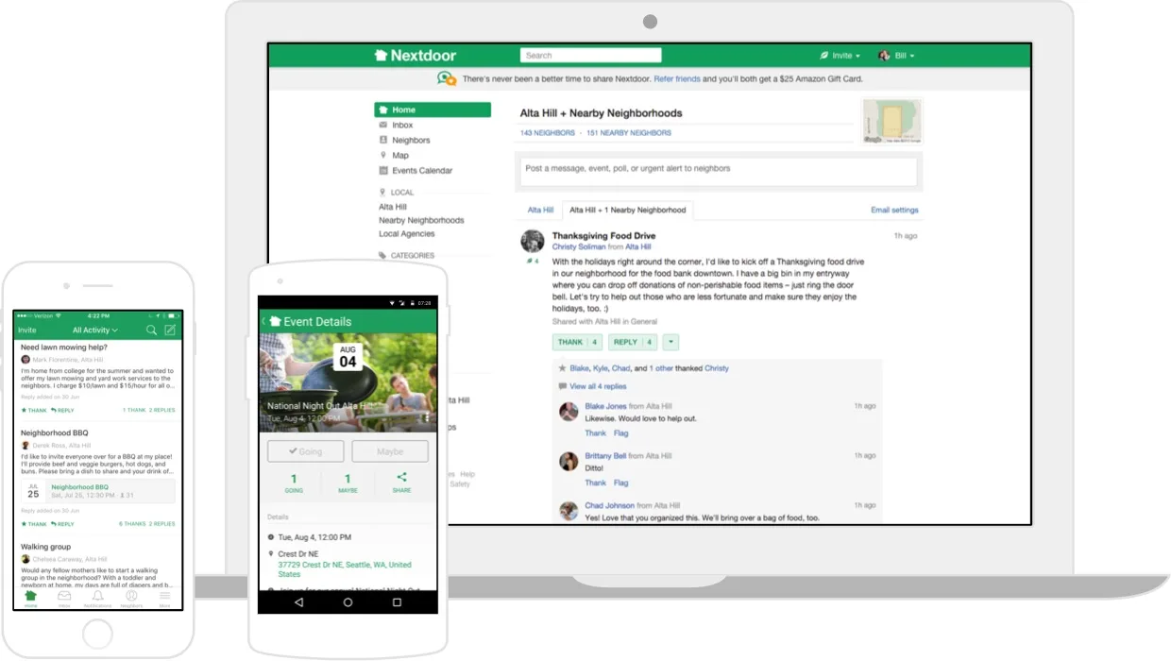Select Alta Hill + 1 Nearby Neighborhood tab
This screenshot has width=1171, height=661.
(627, 210)
